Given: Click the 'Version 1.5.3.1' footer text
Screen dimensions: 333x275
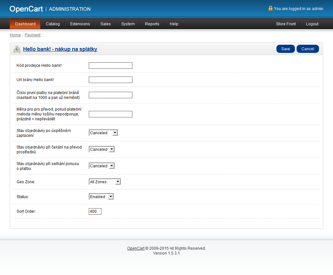Looking at the screenshot, I should pos(166,253).
